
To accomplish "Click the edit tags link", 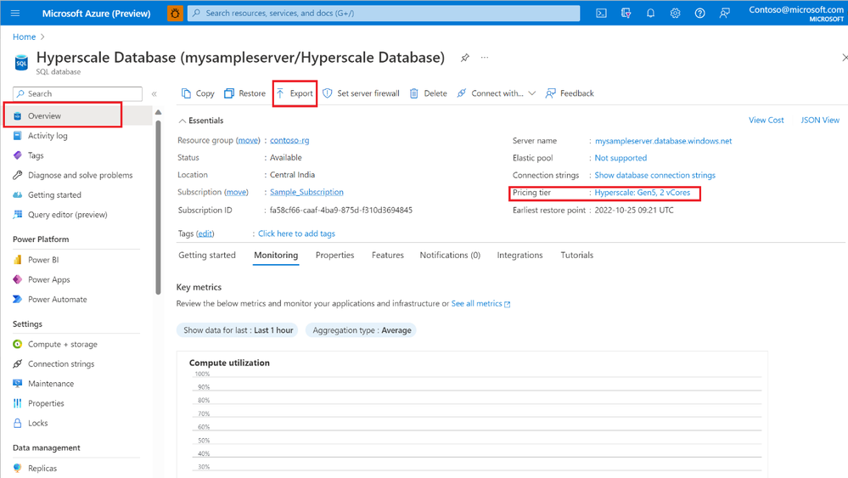I will click(x=205, y=233).
